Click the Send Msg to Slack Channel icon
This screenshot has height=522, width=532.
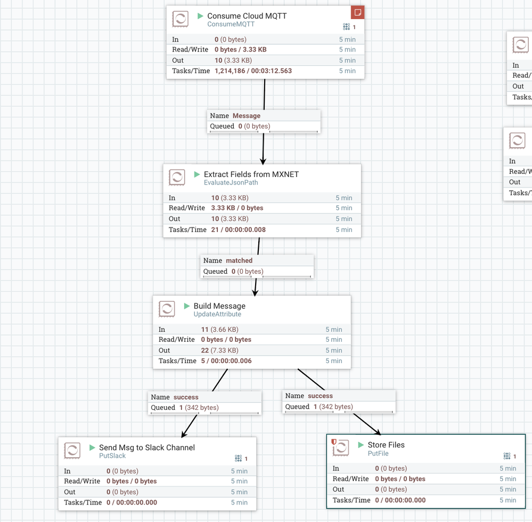pyautogui.click(x=72, y=451)
